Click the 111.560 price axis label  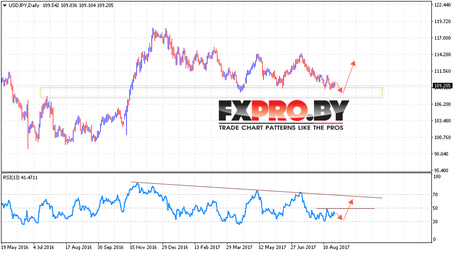coord(442,71)
